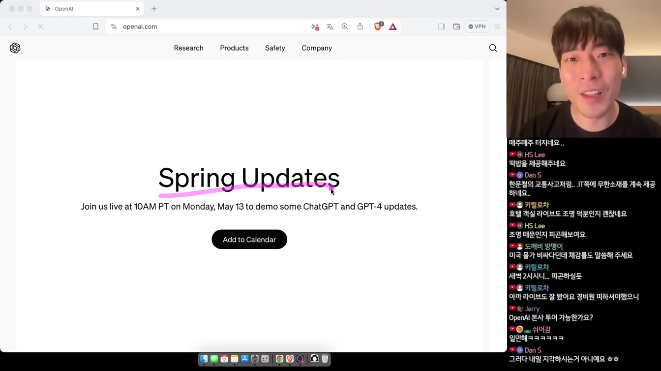Click the Spring Updates heading
The width and height of the screenshot is (661, 371).
(249, 178)
